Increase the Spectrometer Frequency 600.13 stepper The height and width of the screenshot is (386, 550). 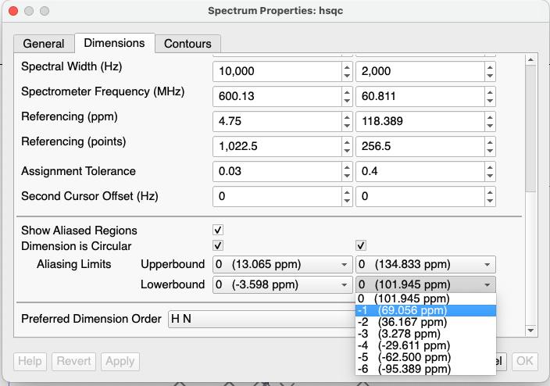pyautogui.click(x=347, y=92)
